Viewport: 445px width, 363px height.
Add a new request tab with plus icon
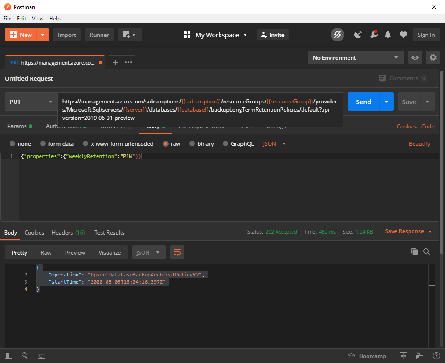point(115,62)
